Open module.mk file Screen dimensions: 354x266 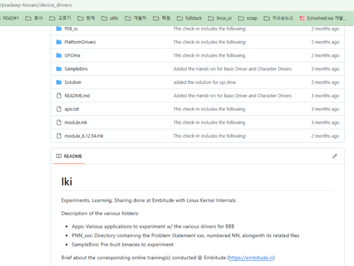[75, 123]
